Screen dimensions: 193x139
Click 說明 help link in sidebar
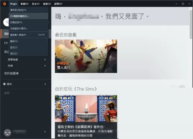click(x=7, y=93)
